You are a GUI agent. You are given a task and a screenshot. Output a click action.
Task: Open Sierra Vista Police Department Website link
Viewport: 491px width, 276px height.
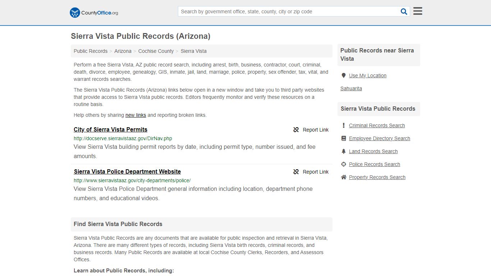click(x=127, y=171)
